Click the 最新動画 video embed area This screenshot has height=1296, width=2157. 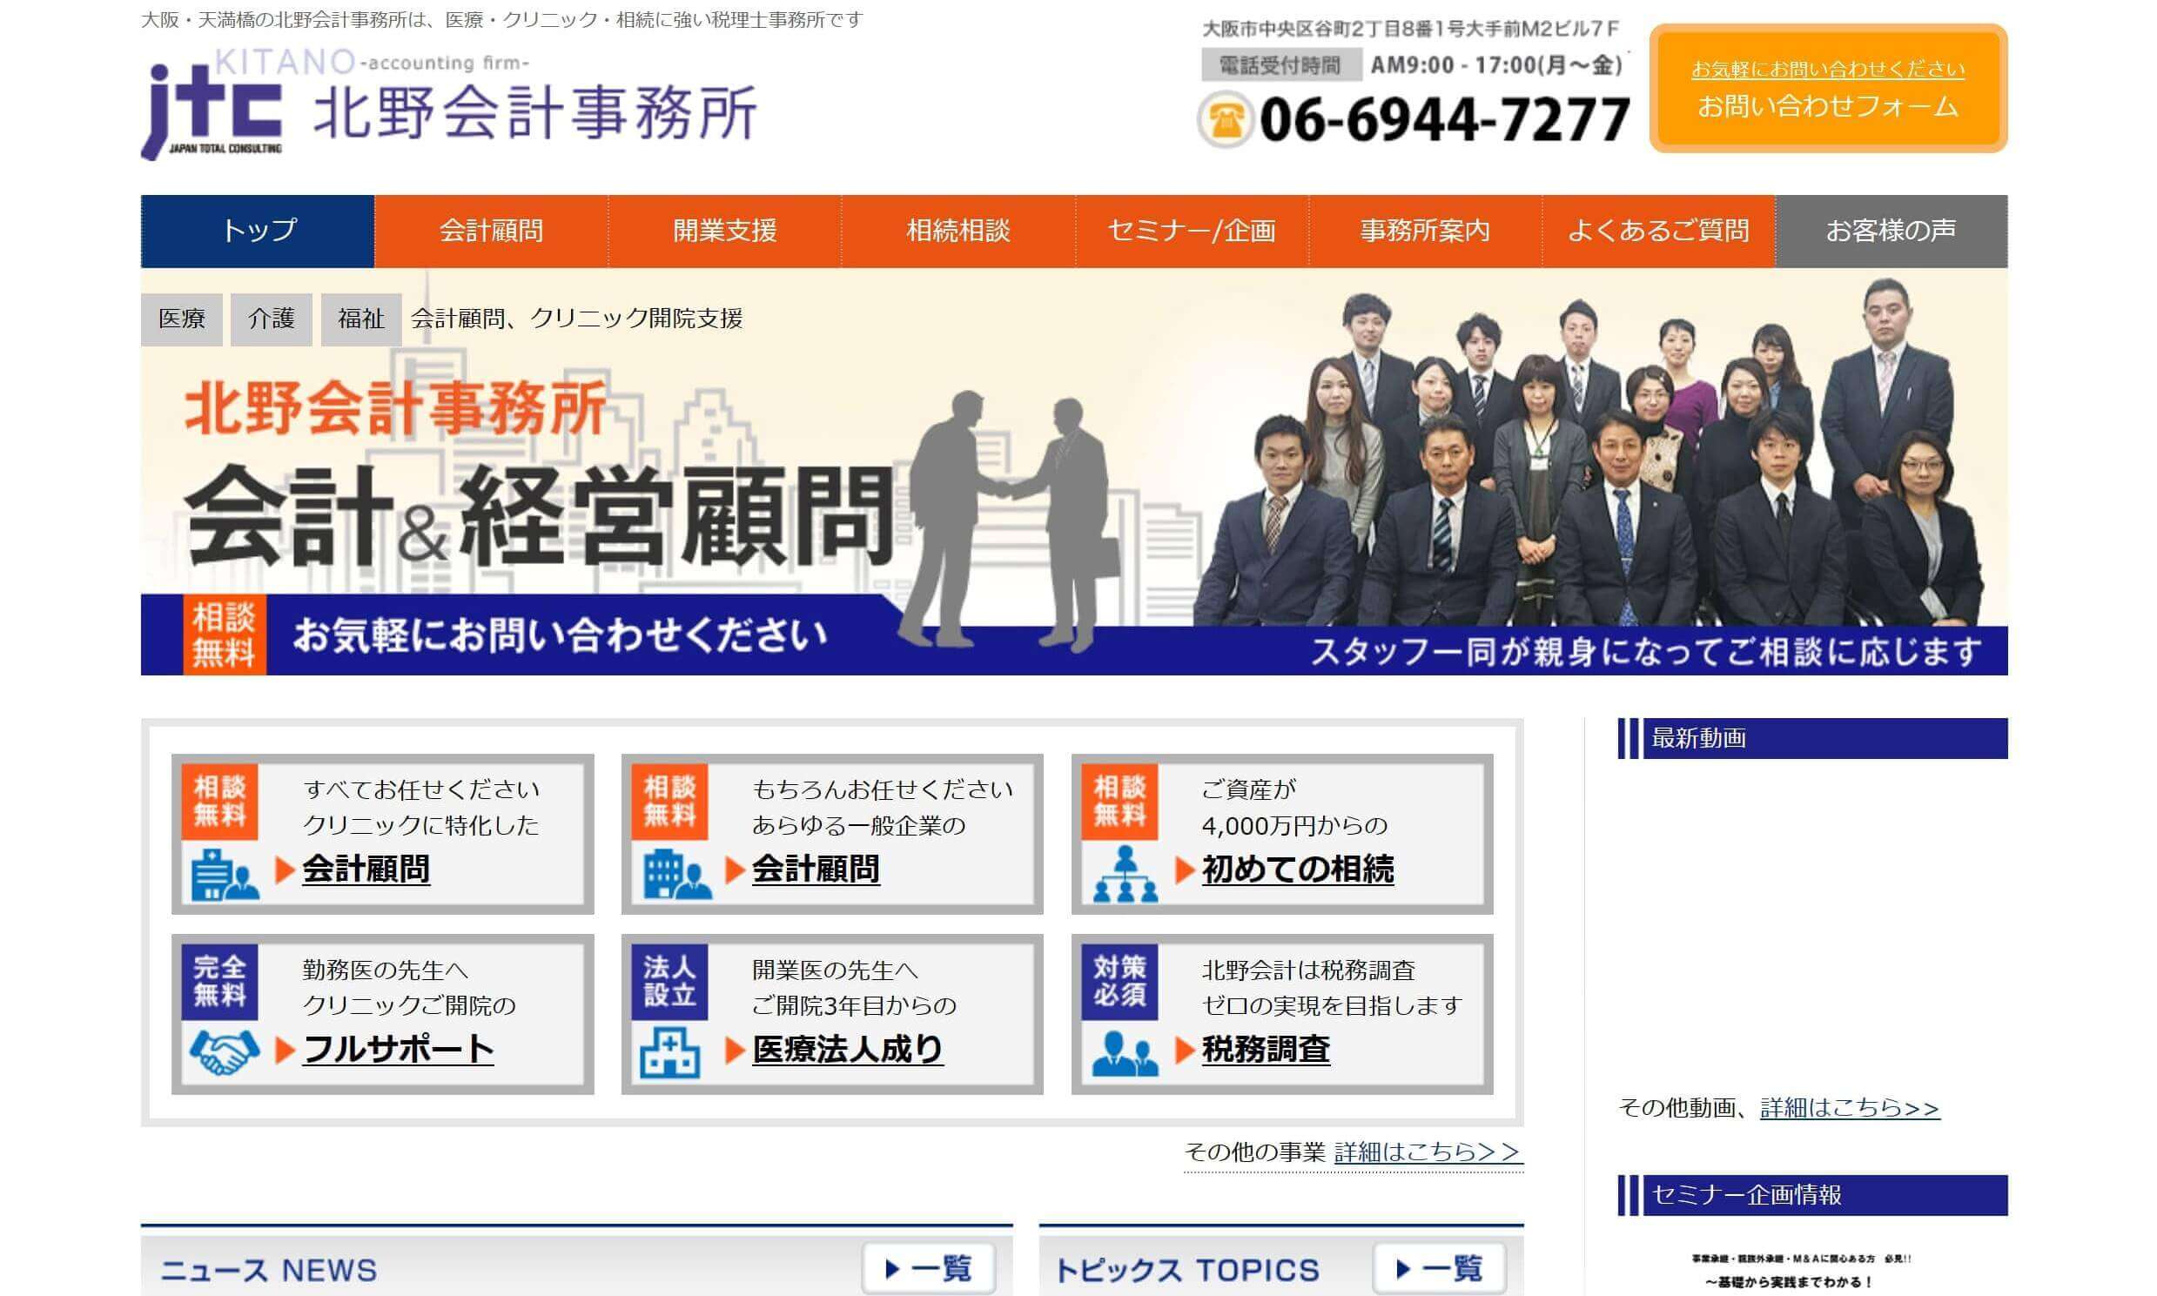pos(1813,926)
